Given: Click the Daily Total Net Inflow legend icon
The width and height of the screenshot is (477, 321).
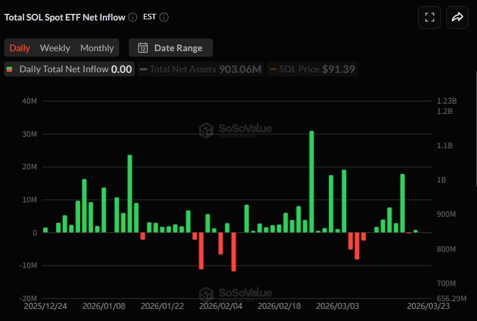Looking at the screenshot, I should pos(10,69).
